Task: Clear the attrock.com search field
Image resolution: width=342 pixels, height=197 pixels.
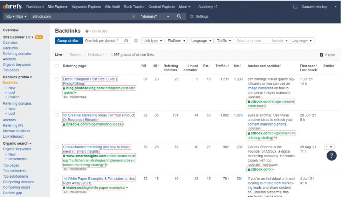Action: [x=133, y=16]
